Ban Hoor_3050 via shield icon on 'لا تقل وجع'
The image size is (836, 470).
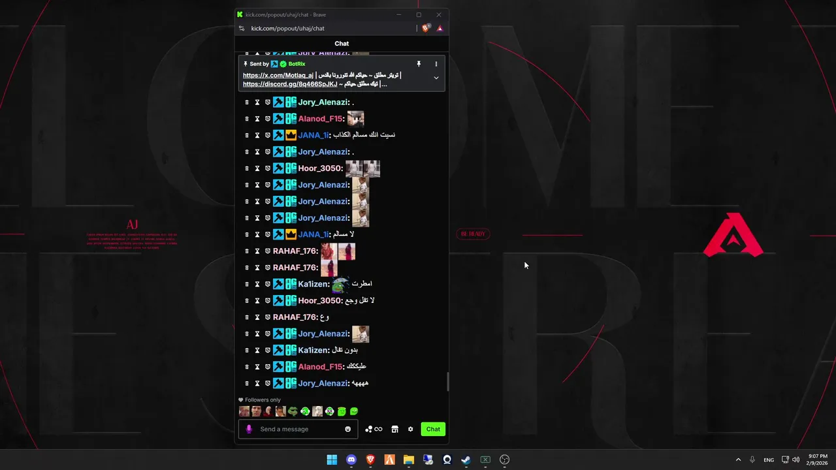pos(267,301)
